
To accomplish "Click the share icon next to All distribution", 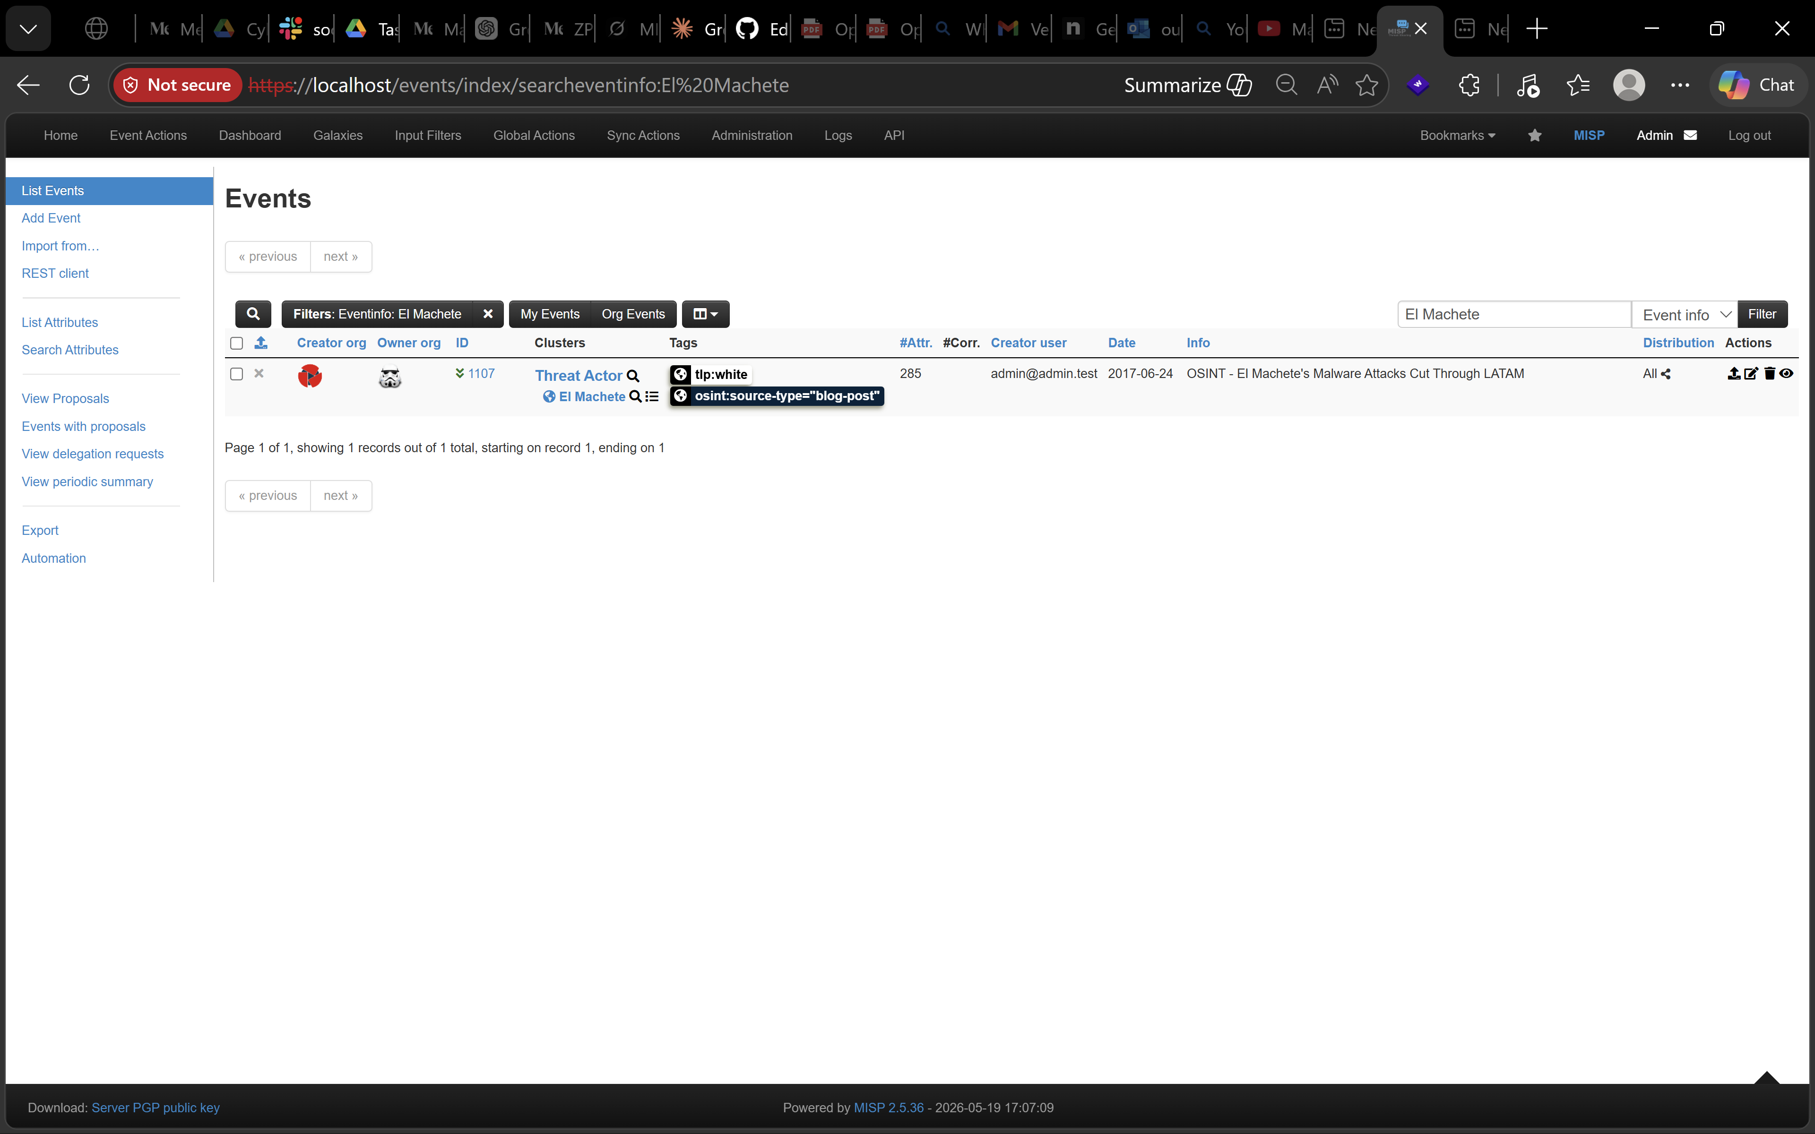I will 1666,373.
